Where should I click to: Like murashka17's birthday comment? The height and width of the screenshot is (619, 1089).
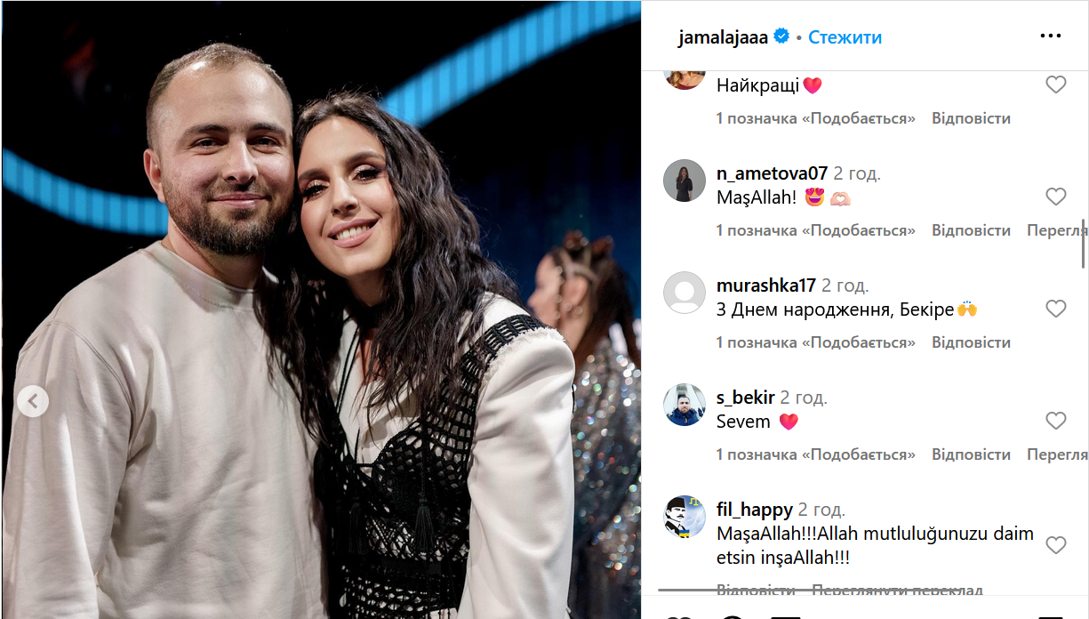click(1055, 309)
